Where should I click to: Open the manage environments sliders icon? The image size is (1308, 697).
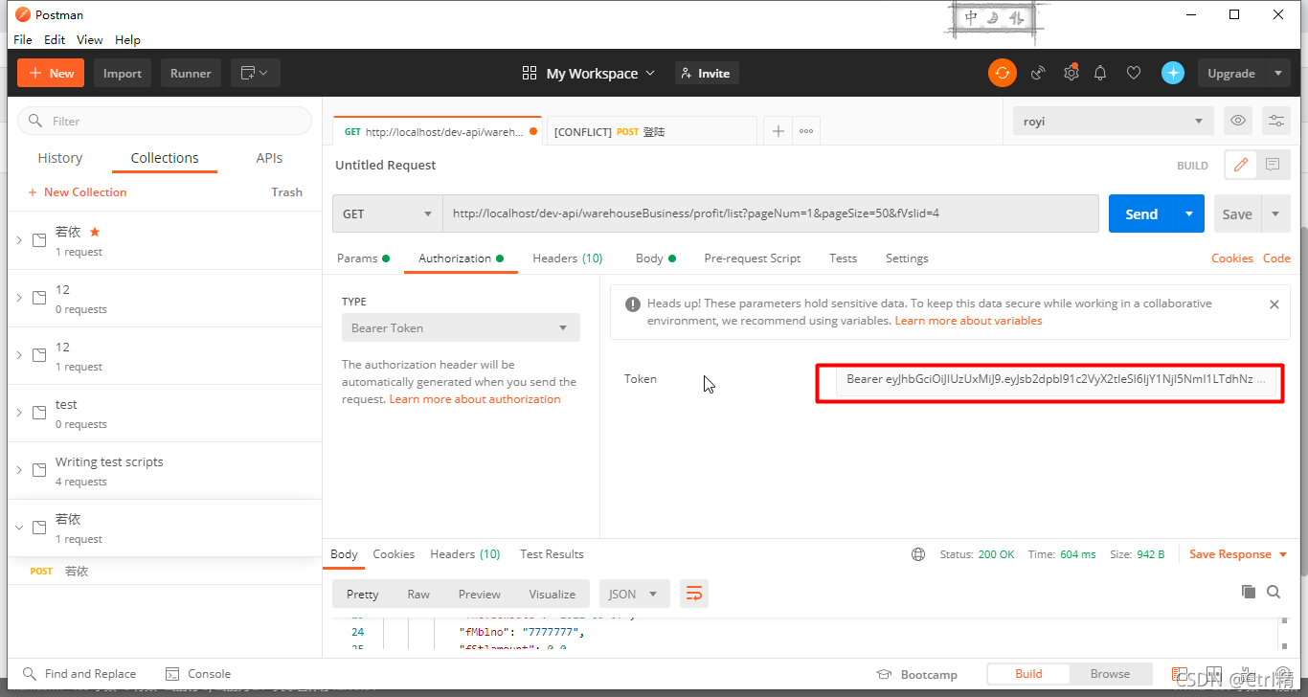pyautogui.click(x=1276, y=121)
